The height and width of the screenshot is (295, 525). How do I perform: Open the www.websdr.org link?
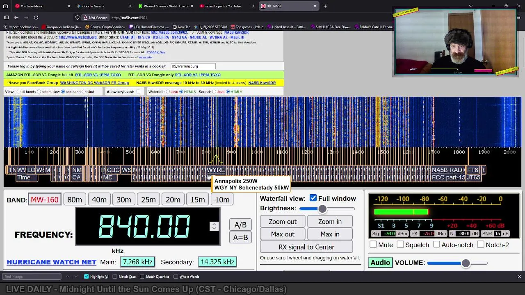click(78, 37)
